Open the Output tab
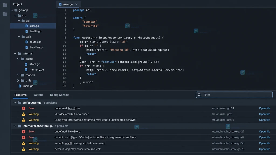 [38, 95]
